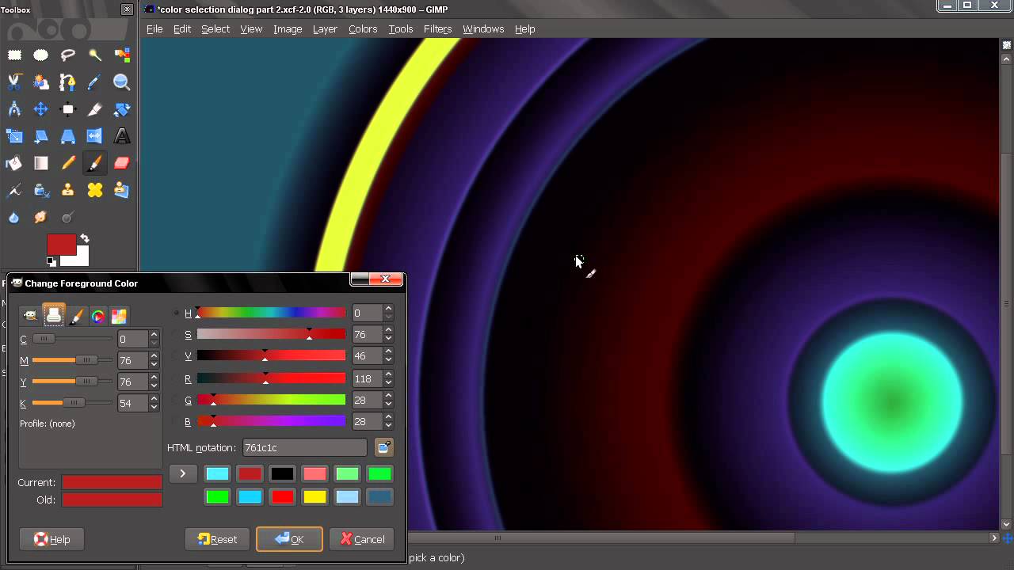This screenshot has width=1014, height=570.
Task: Select the Bucket Fill tool
Action: [x=14, y=163]
